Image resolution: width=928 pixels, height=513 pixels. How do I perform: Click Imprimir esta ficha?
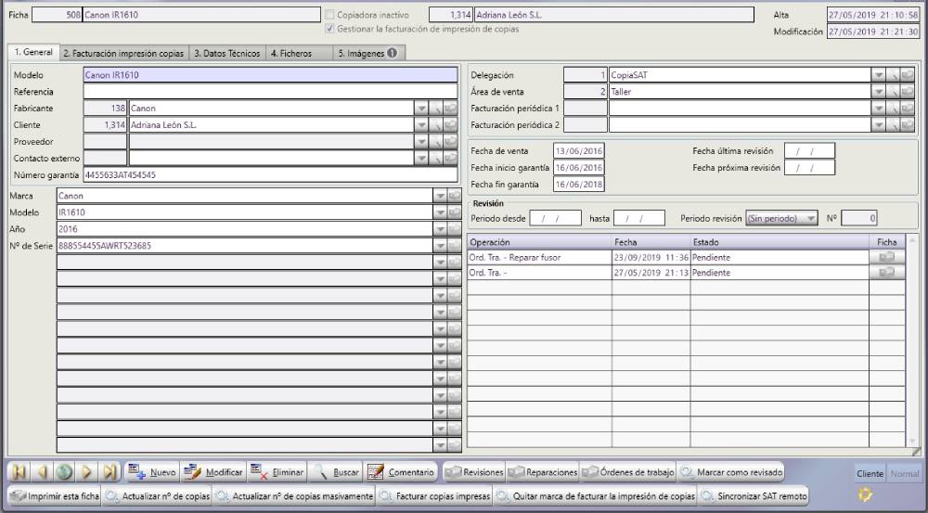tap(55, 496)
